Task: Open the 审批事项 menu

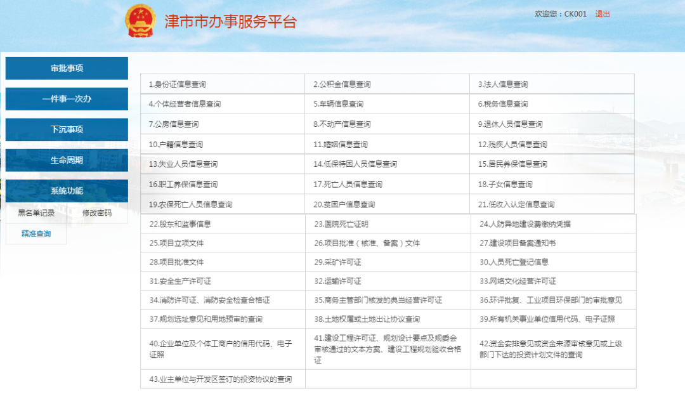Action: (67, 68)
